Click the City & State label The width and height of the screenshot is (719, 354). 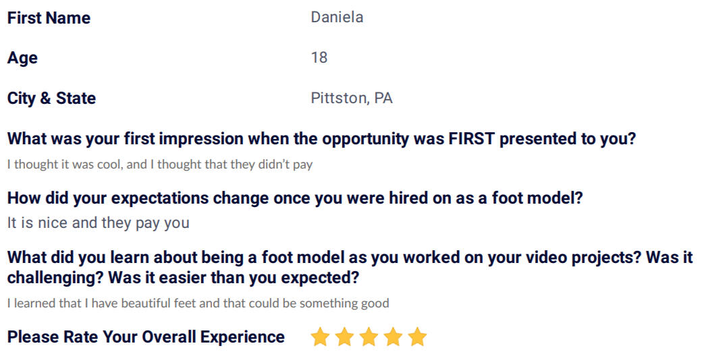click(x=51, y=98)
